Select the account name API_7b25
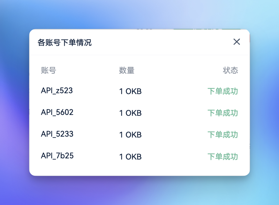 (x=57, y=156)
